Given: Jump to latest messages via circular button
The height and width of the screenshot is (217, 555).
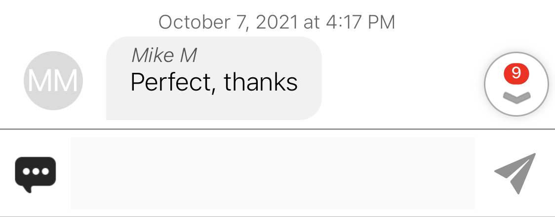Looking at the screenshot, I should pyautogui.click(x=516, y=84).
